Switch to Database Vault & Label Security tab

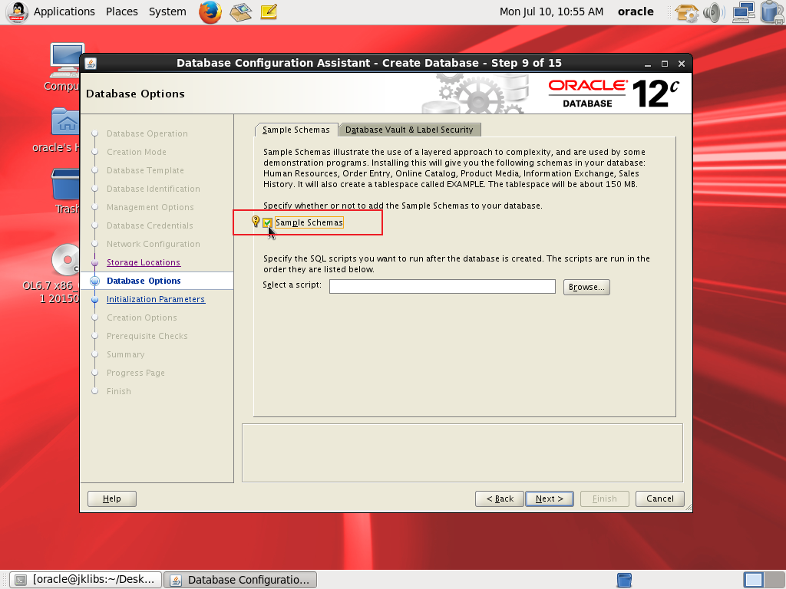409,130
